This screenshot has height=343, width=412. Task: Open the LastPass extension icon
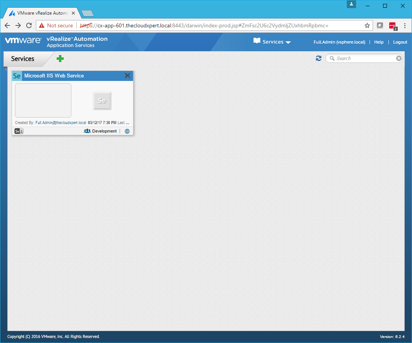click(393, 25)
